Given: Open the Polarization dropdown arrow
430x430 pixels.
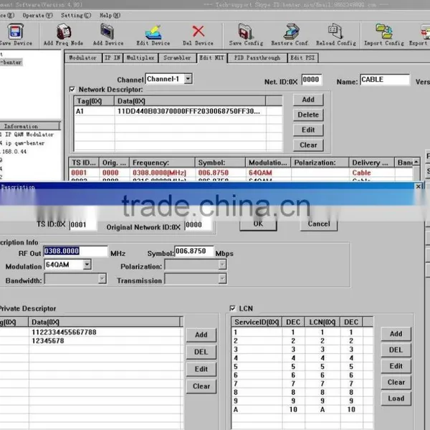Looking at the screenshot, I should 222,265.
